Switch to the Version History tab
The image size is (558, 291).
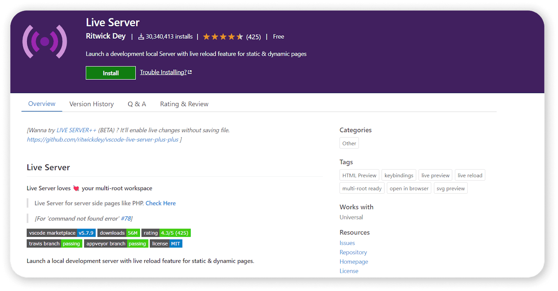tap(91, 104)
